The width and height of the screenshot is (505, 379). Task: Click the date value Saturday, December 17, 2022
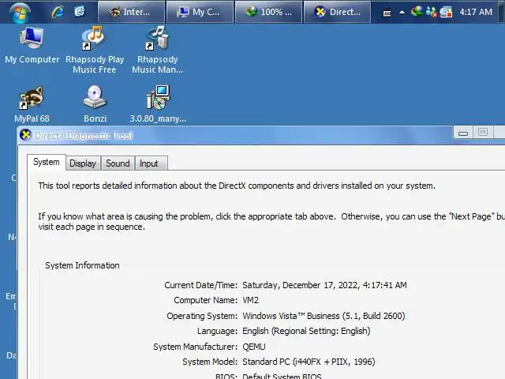coord(324,285)
